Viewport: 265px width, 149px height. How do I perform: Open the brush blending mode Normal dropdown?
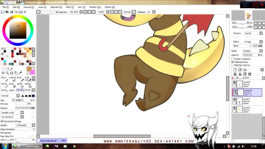[10, 96]
